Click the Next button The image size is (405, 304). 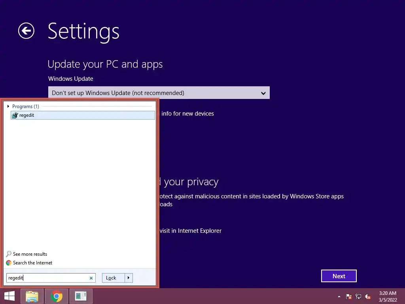coord(339,276)
